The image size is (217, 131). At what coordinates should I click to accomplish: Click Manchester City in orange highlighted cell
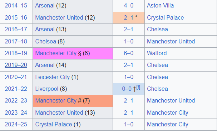pos(56,100)
